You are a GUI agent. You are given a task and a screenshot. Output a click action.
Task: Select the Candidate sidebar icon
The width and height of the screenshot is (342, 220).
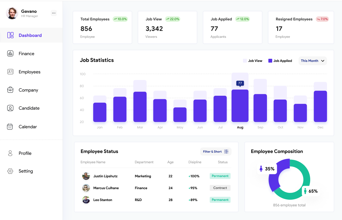coord(10,108)
